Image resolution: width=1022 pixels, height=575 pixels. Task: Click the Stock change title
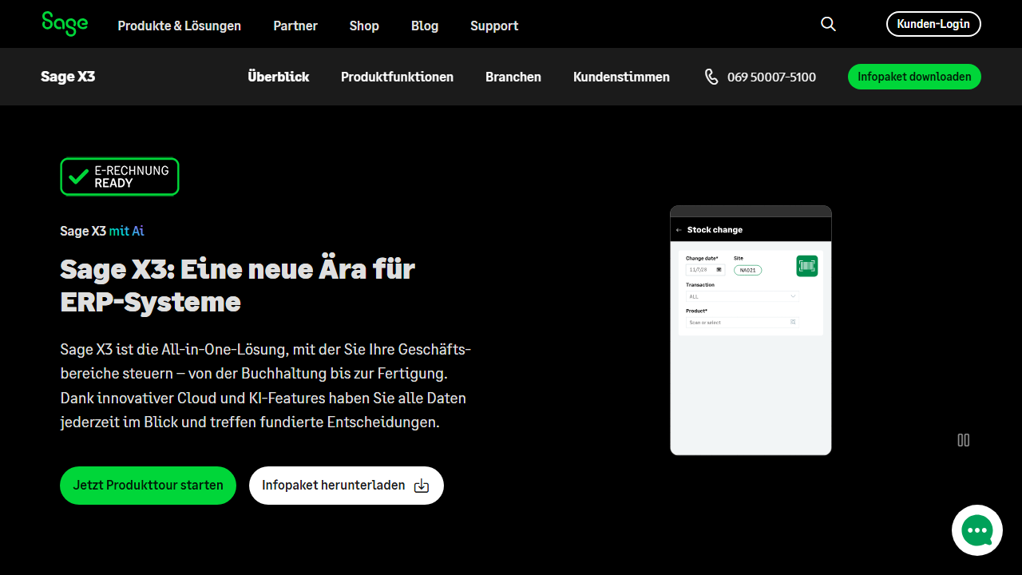[715, 230]
